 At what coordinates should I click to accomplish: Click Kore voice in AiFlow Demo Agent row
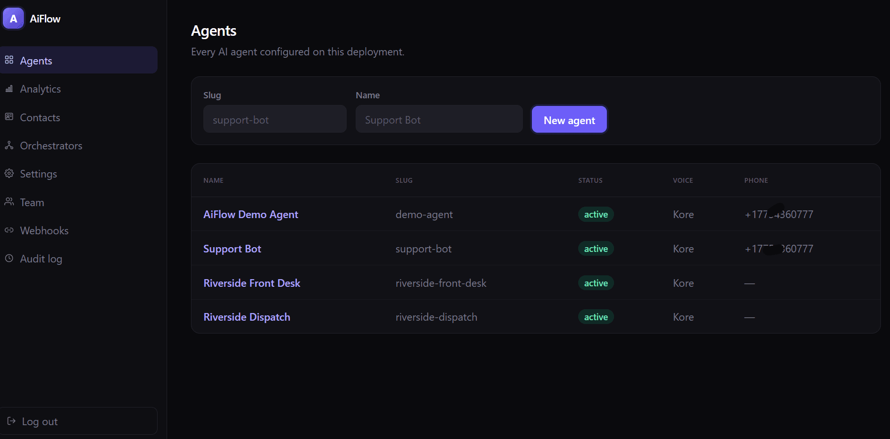click(x=683, y=214)
